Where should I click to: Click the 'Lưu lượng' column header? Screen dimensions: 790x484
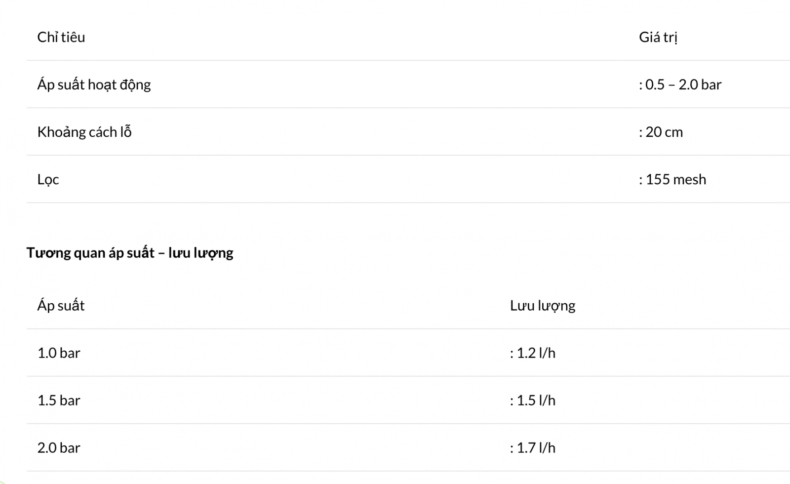point(543,306)
